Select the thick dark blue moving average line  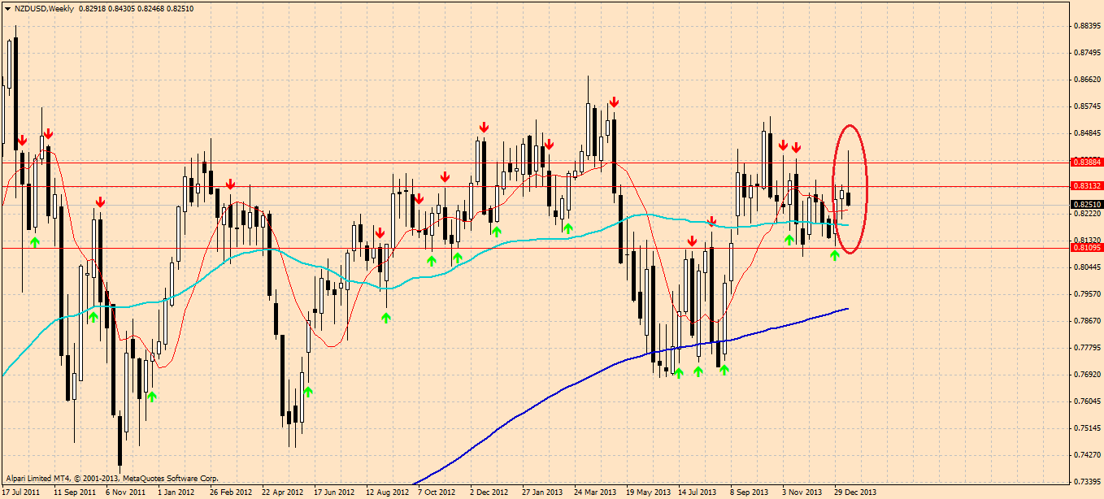point(569,386)
